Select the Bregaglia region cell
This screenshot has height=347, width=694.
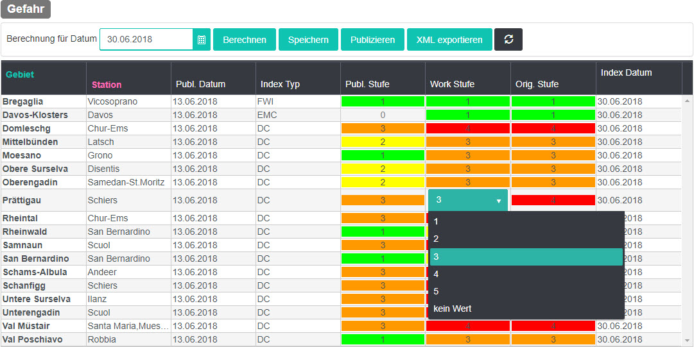(x=44, y=102)
